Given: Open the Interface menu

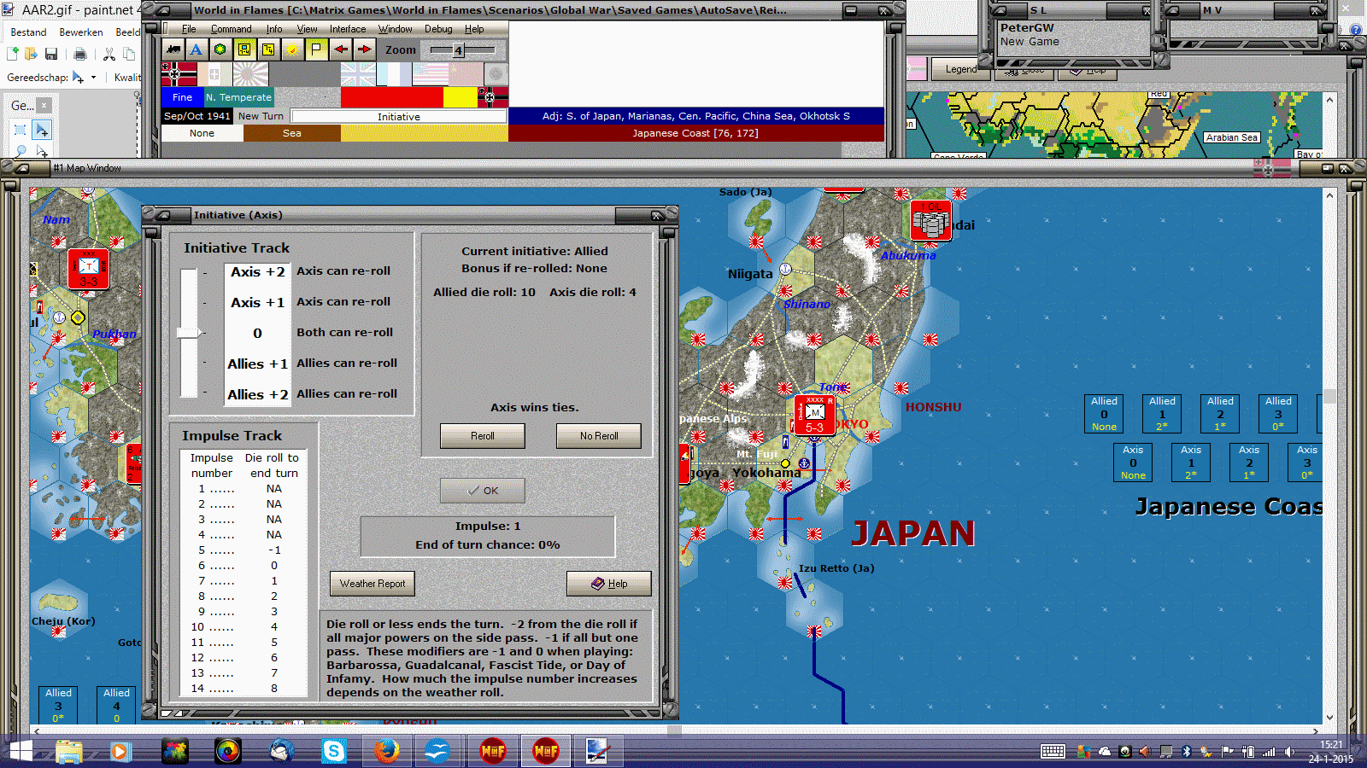Looking at the screenshot, I should click(348, 29).
